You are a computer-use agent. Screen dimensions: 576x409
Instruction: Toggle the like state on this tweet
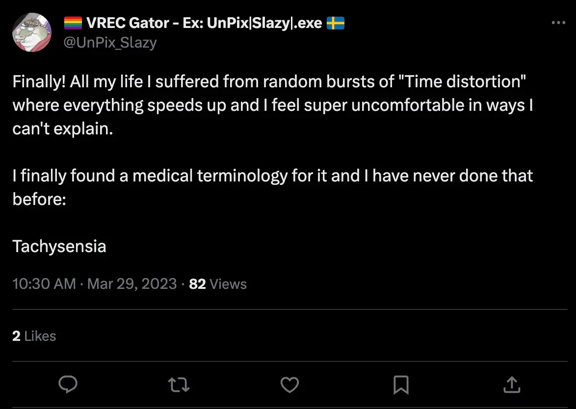(289, 385)
